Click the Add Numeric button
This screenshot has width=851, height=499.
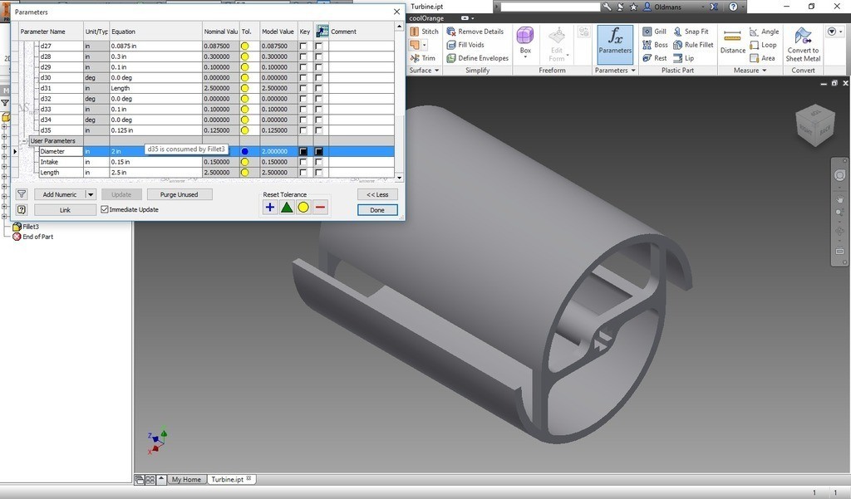(x=60, y=194)
